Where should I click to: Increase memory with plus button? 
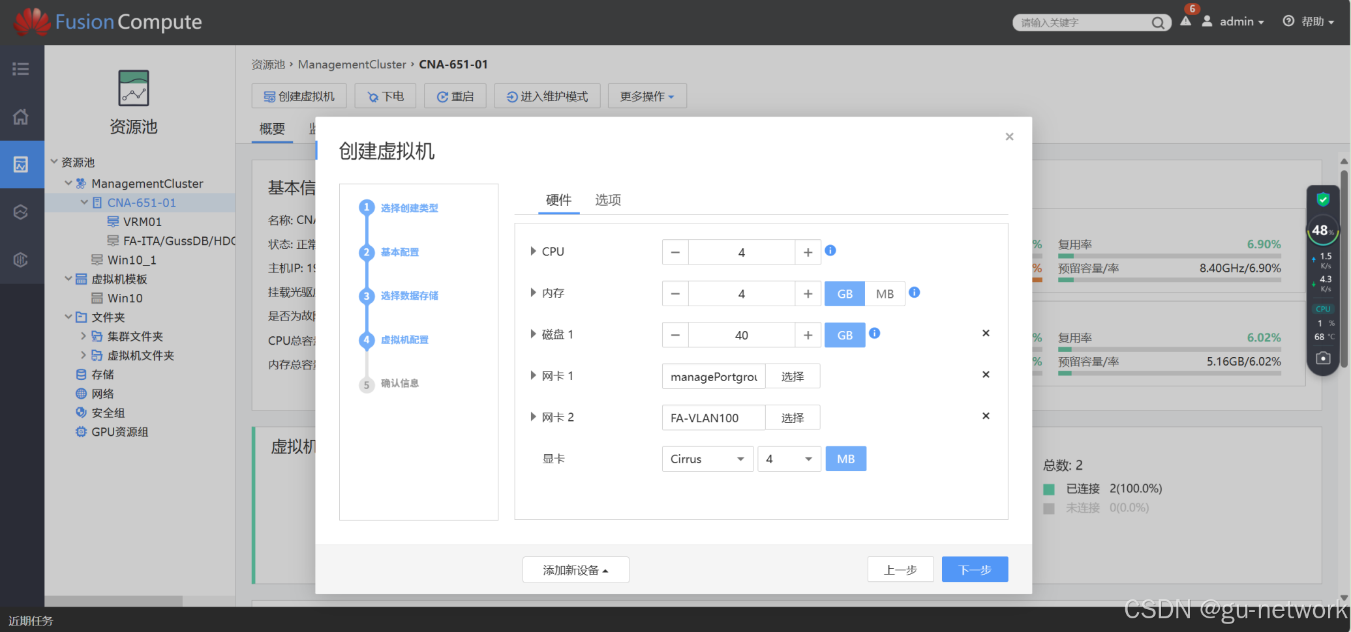click(808, 294)
